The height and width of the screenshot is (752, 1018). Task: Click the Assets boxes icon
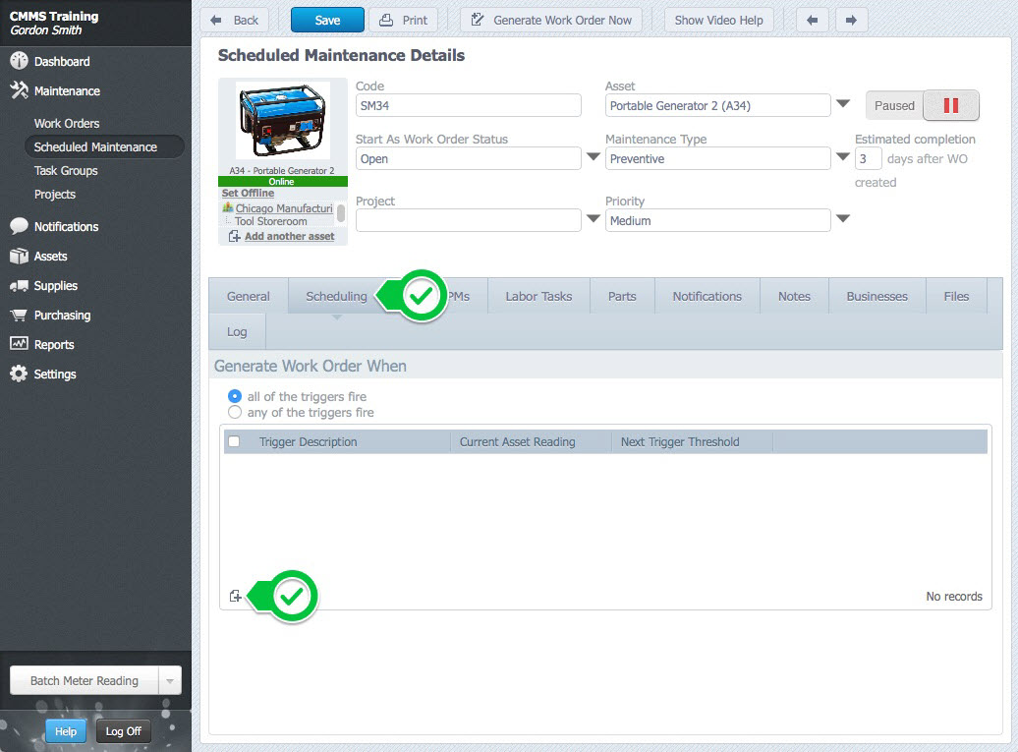point(19,256)
